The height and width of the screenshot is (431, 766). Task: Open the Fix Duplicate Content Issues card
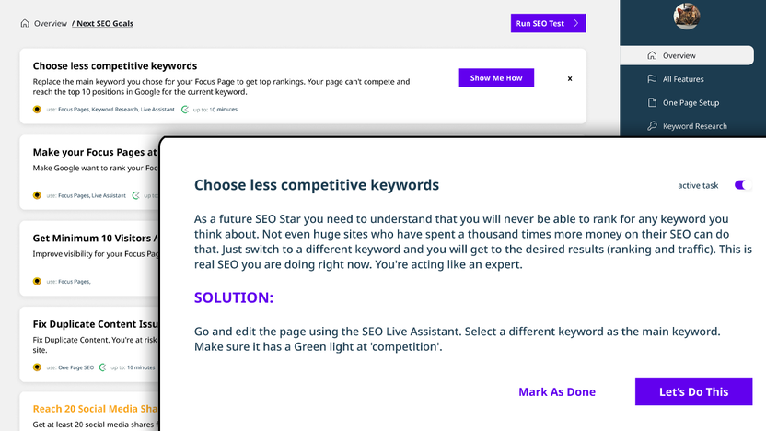(90, 344)
